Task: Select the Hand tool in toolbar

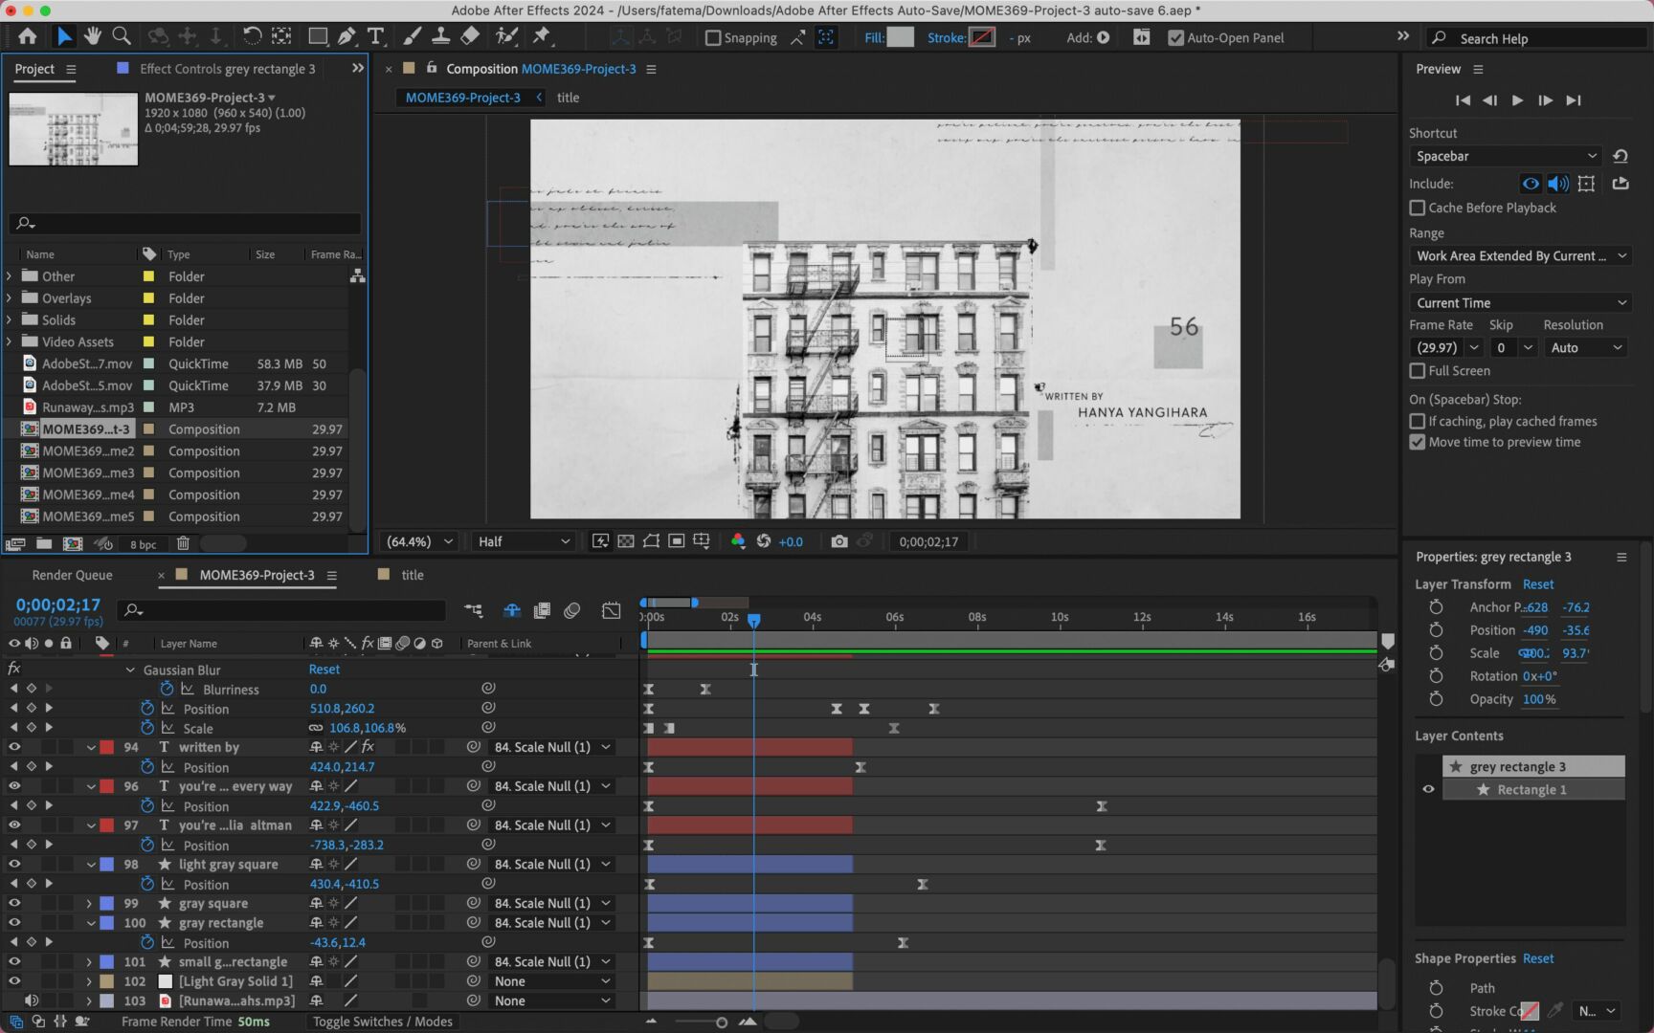Action: [x=92, y=36]
